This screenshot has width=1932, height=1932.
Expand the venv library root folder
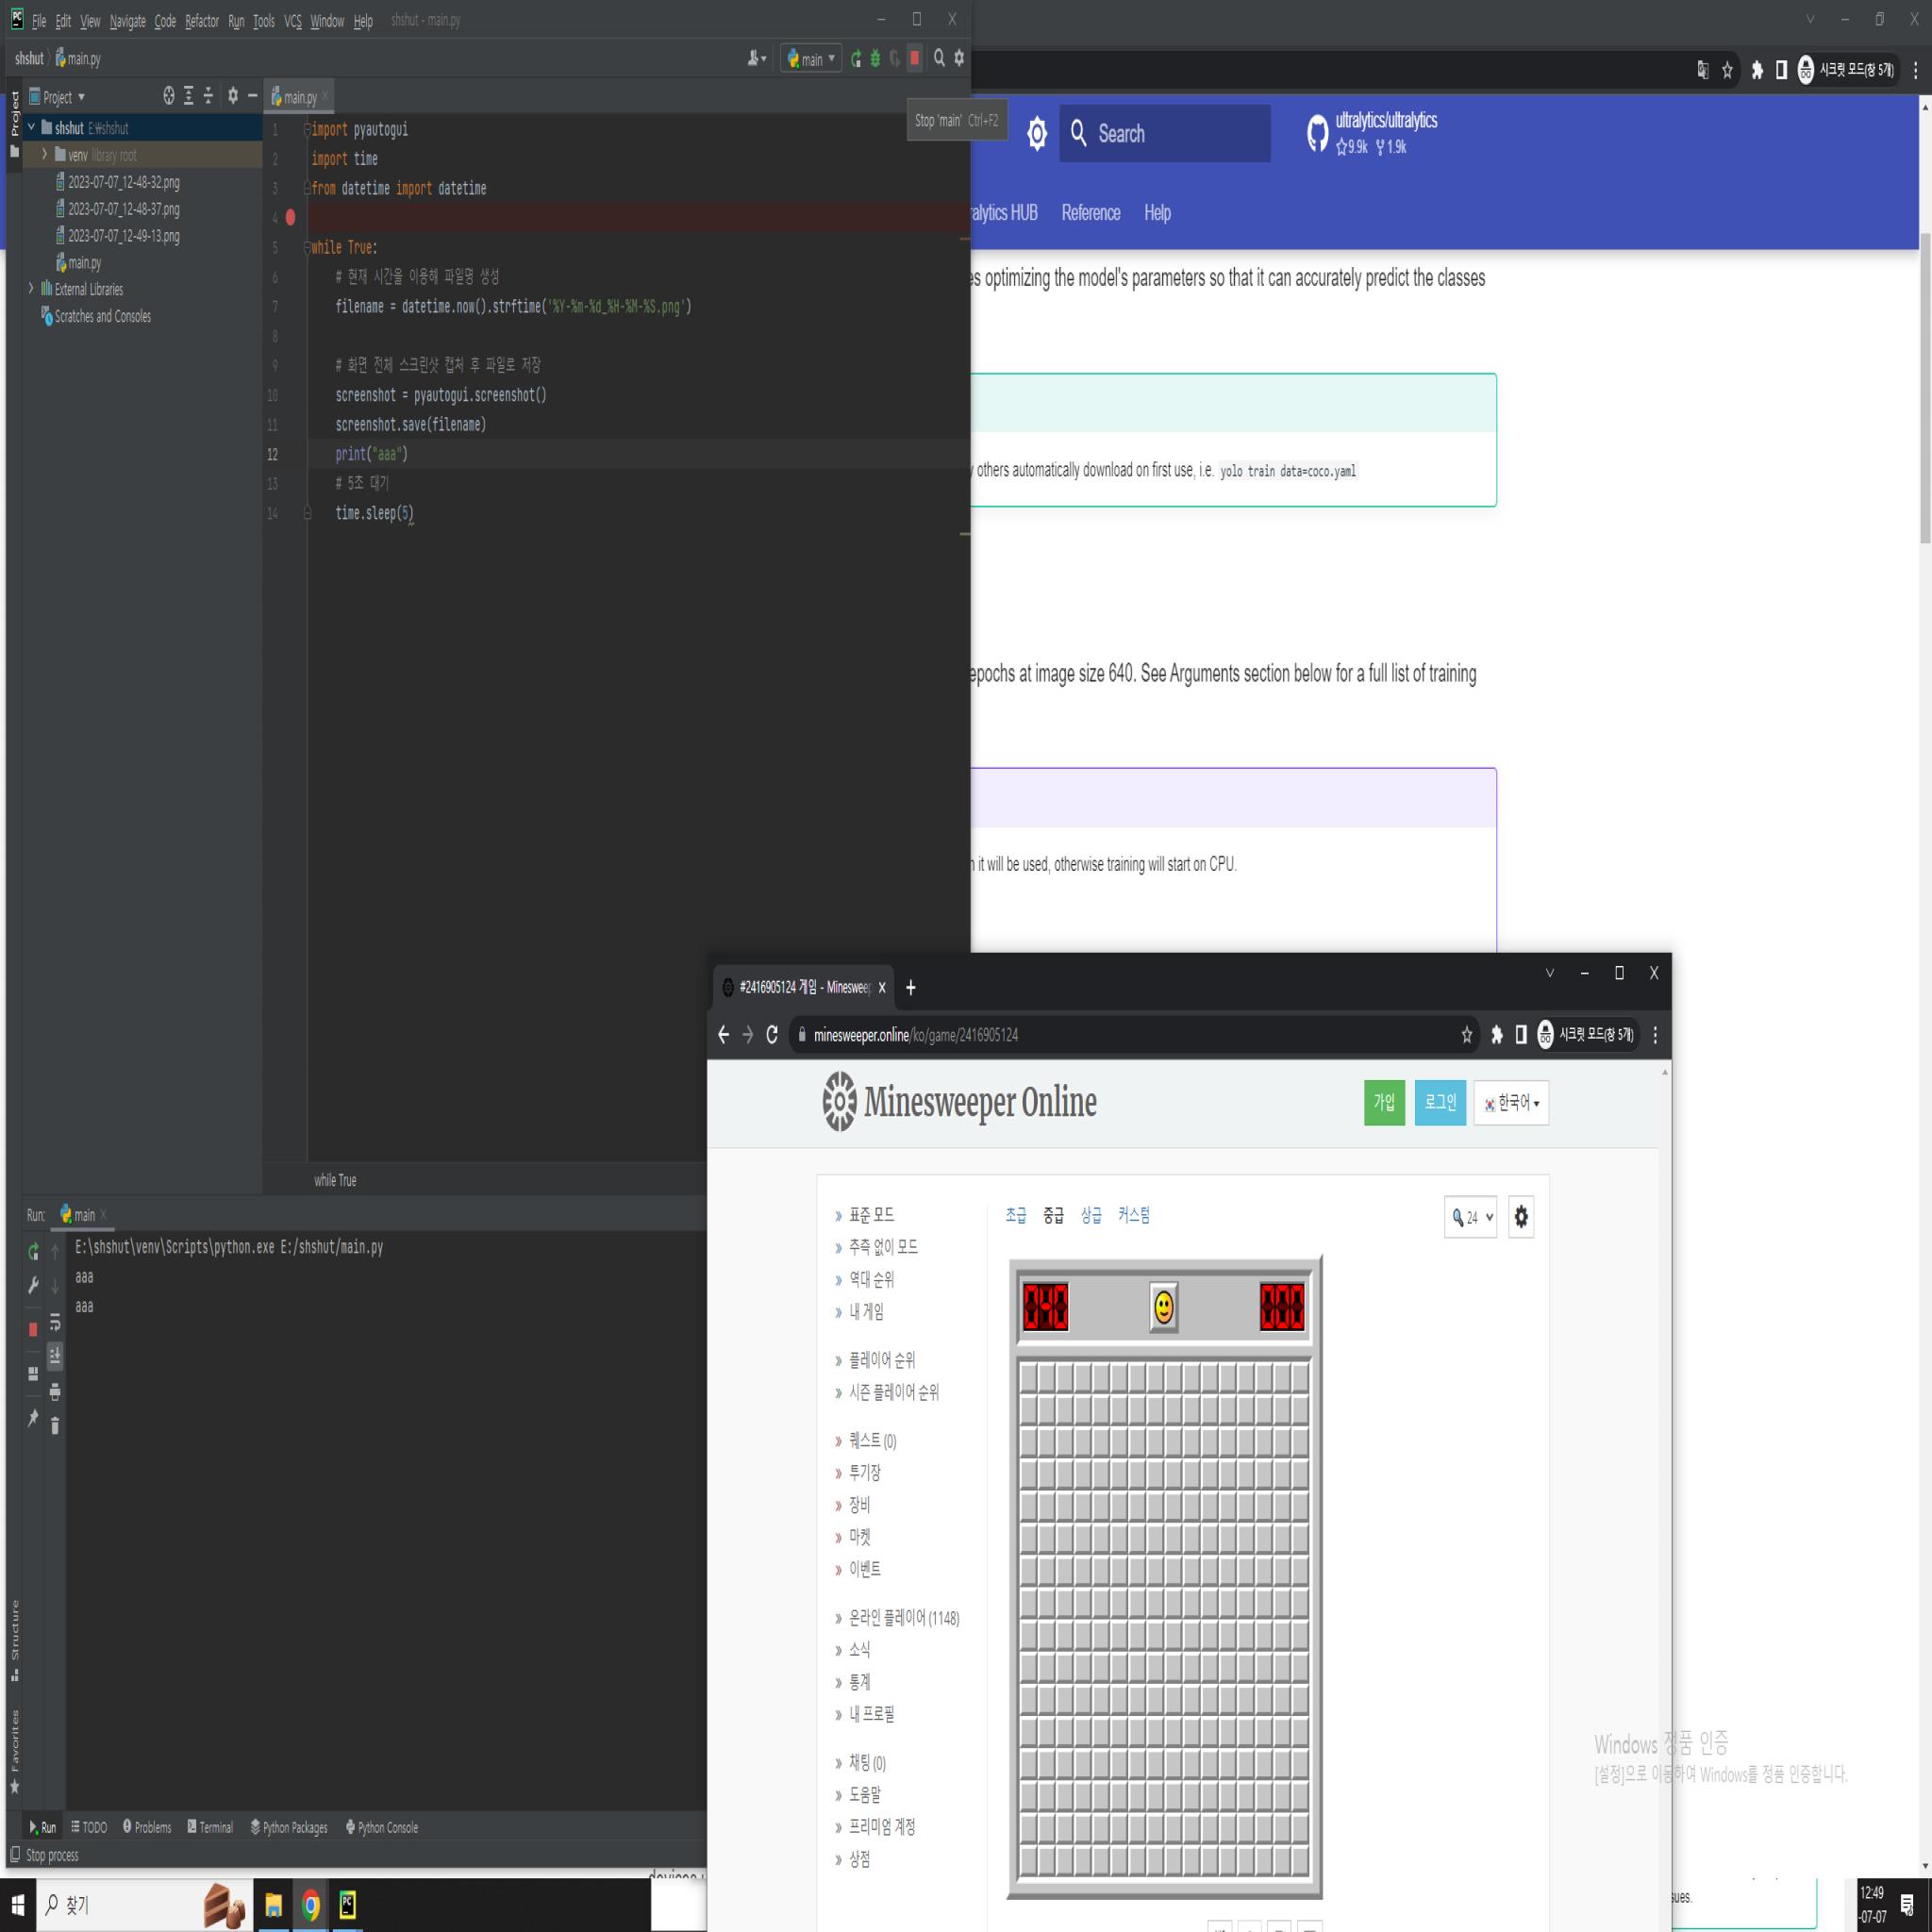pos(44,154)
